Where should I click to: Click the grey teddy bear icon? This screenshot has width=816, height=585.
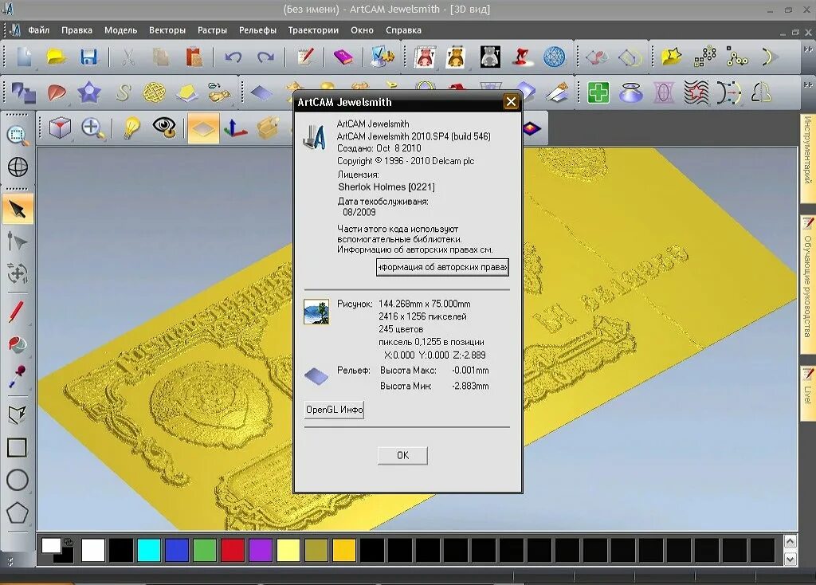coord(490,57)
